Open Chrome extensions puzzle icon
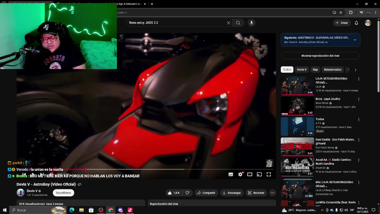This screenshot has width=380, height=214. 351,12
